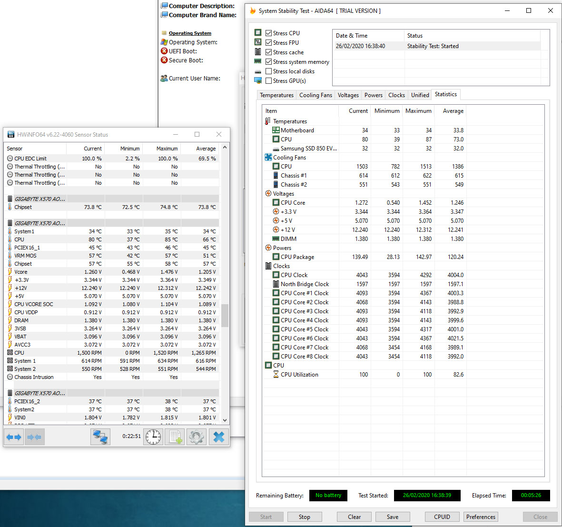Click the Item column header
562x527 pixels.
click(300, 111)
